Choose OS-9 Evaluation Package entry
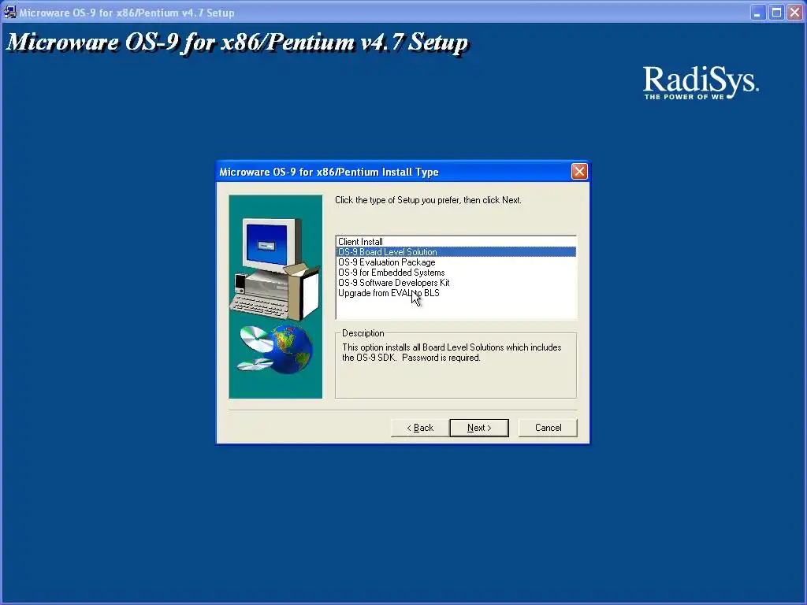The image size is (807, 605). pos(456,262)
